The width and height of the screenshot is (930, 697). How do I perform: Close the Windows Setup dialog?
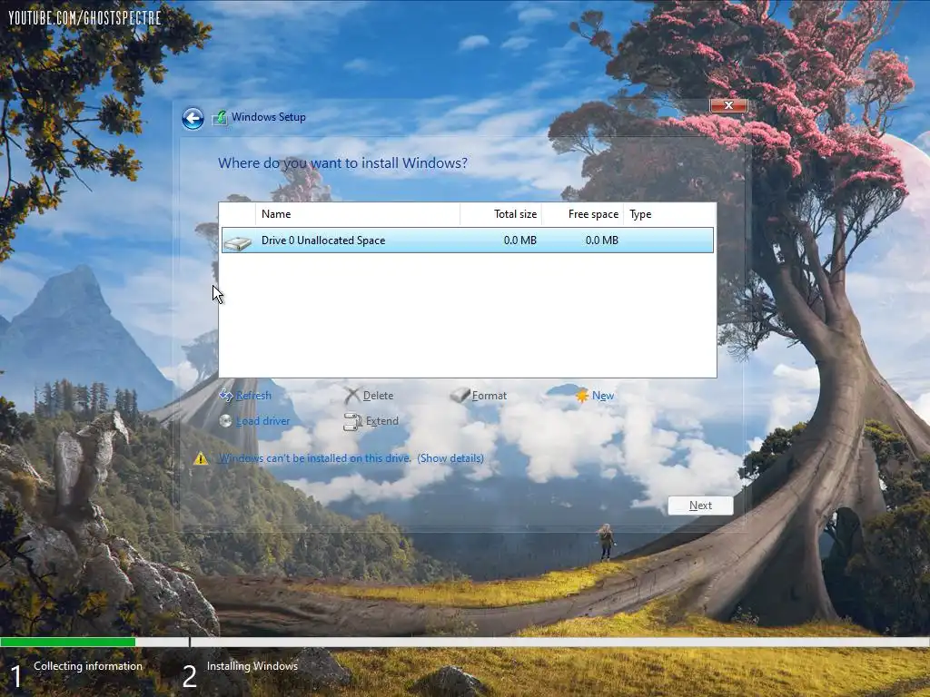[x=728, y=105]
